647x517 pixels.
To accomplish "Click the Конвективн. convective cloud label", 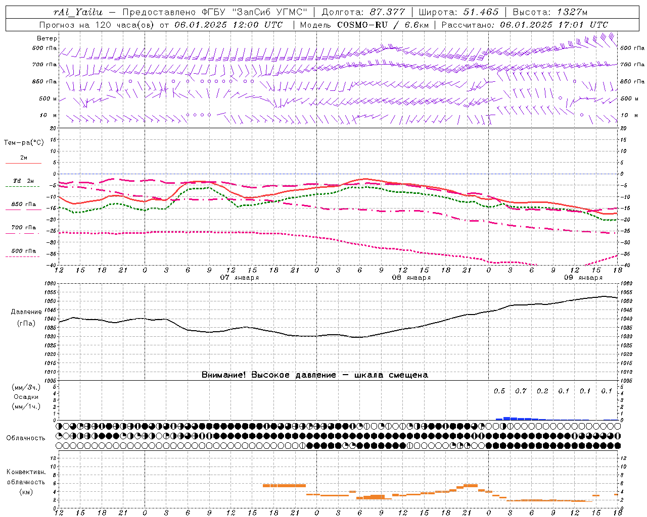I will 26,472.
